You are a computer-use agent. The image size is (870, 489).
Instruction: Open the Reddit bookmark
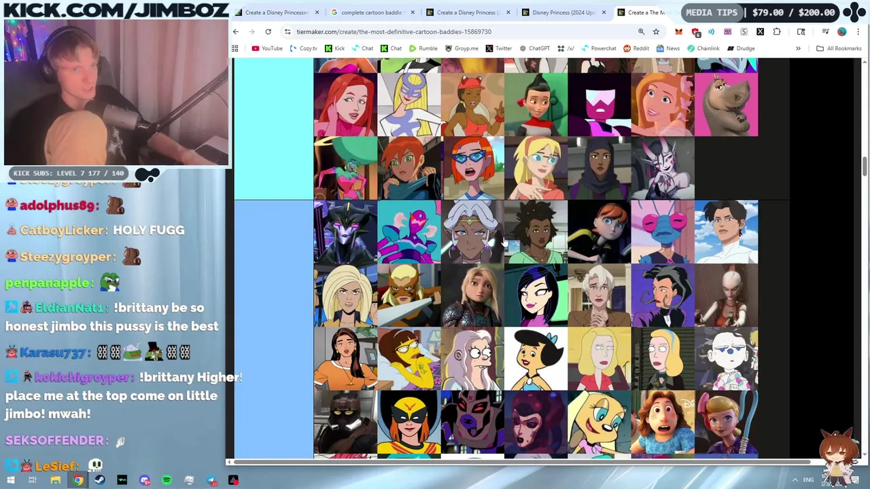pyautogui.click(x=636, y=48)
